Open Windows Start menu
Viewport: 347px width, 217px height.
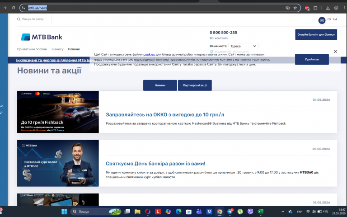pos(64,212)
